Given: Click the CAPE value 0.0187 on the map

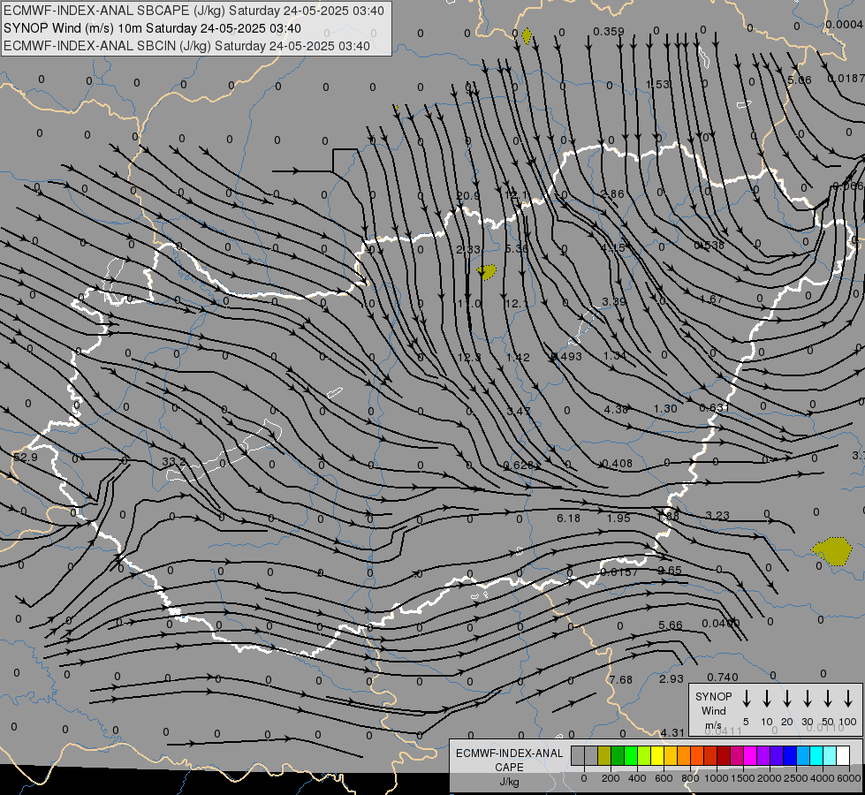Looking at the screenshot, I should click(x=846, y=79).
